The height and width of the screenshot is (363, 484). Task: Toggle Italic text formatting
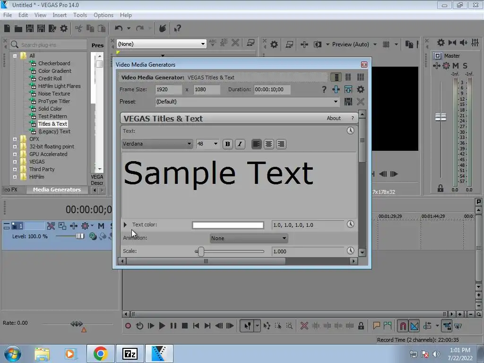coord(240,144)
